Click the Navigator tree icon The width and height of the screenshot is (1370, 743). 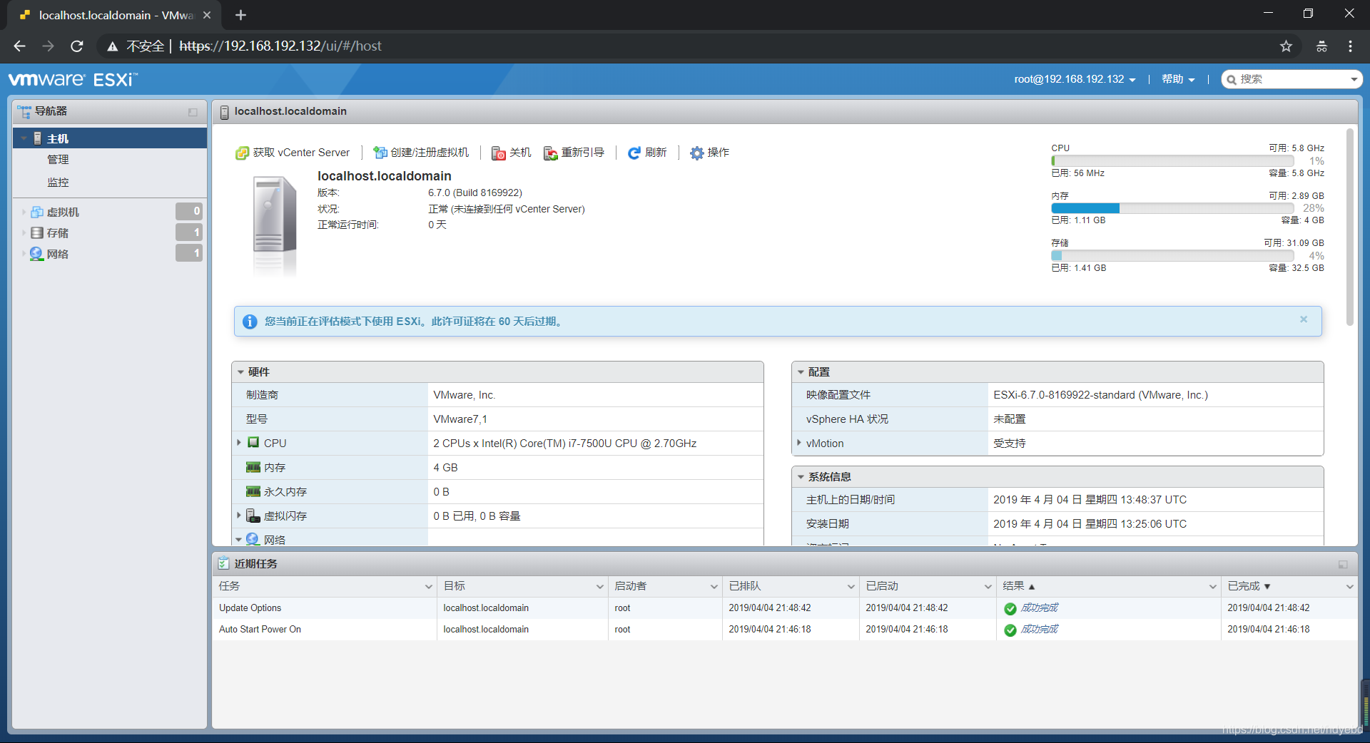tap(24, 111)
